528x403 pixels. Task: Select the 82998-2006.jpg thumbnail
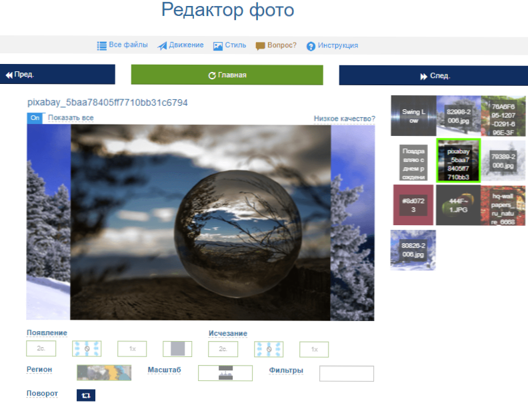point(459,116)
